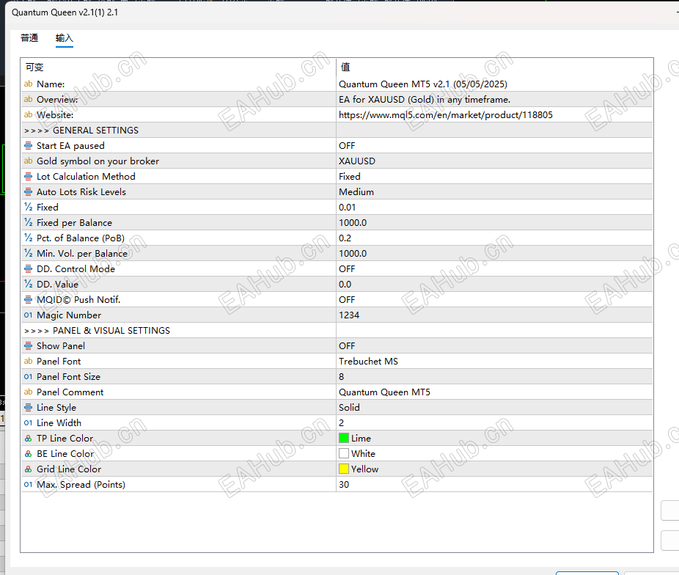Click the 值 column header
This screenshot has height=575, width=679.
coord(494,67)
